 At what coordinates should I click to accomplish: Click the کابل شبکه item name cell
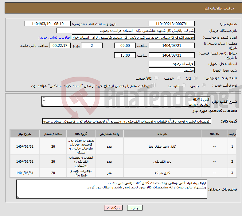pyautogui.click(x=162, y=173)
